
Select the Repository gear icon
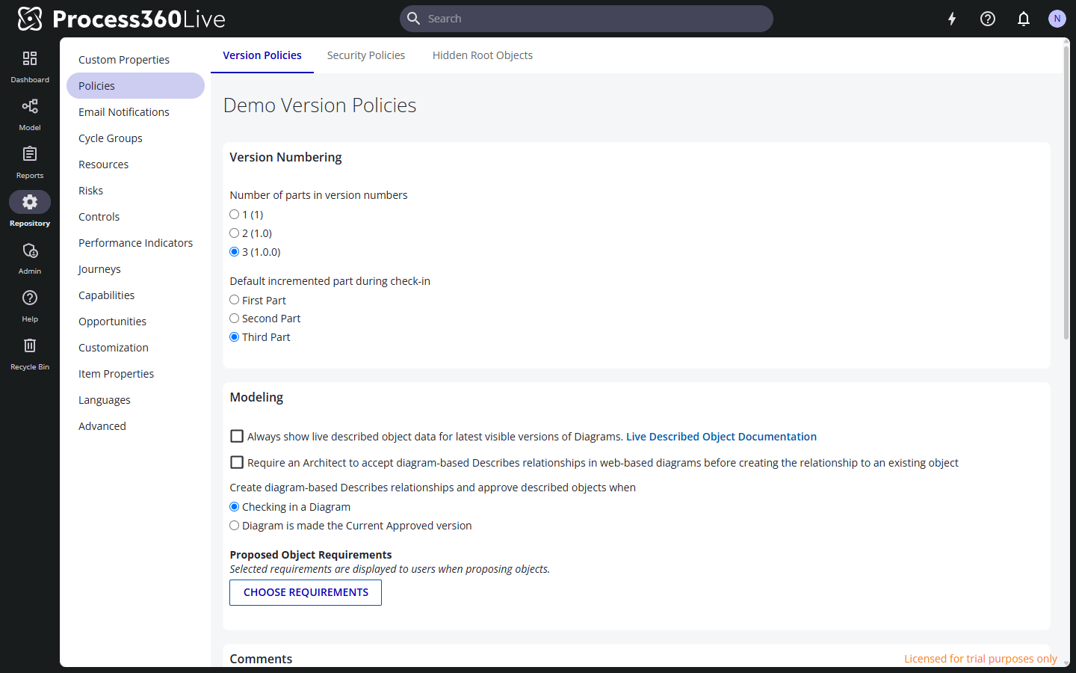coord(30,202)
